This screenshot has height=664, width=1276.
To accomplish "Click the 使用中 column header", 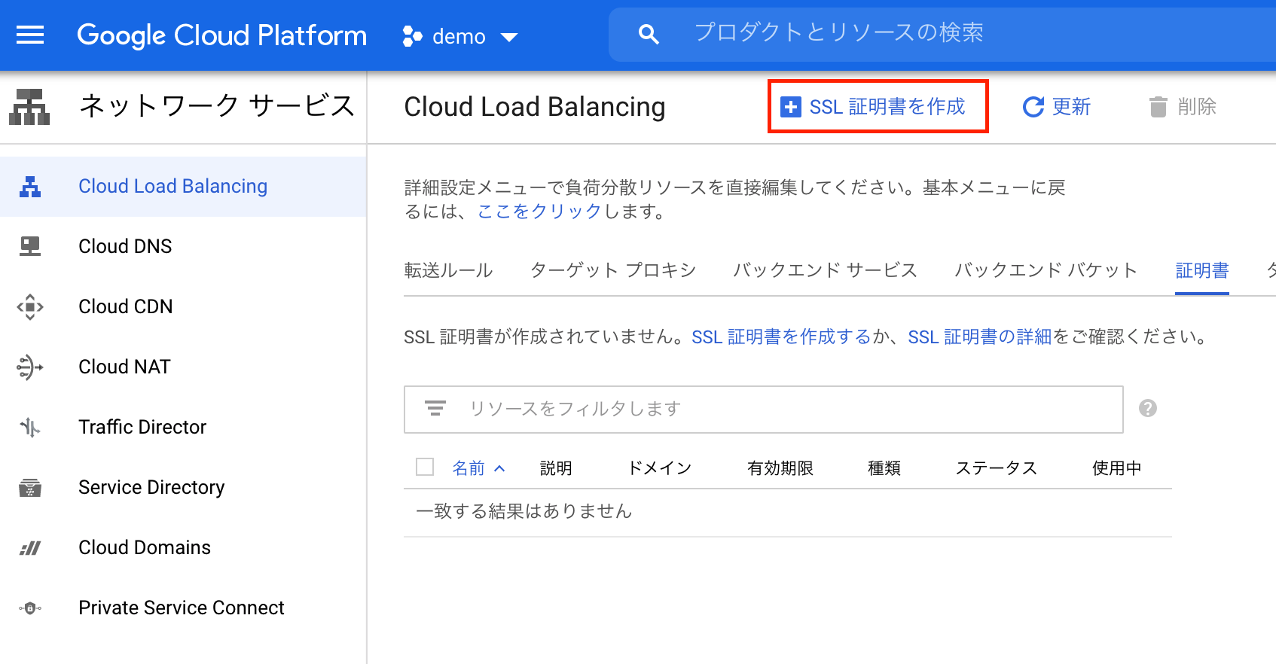I will [x=1116, y=468].
